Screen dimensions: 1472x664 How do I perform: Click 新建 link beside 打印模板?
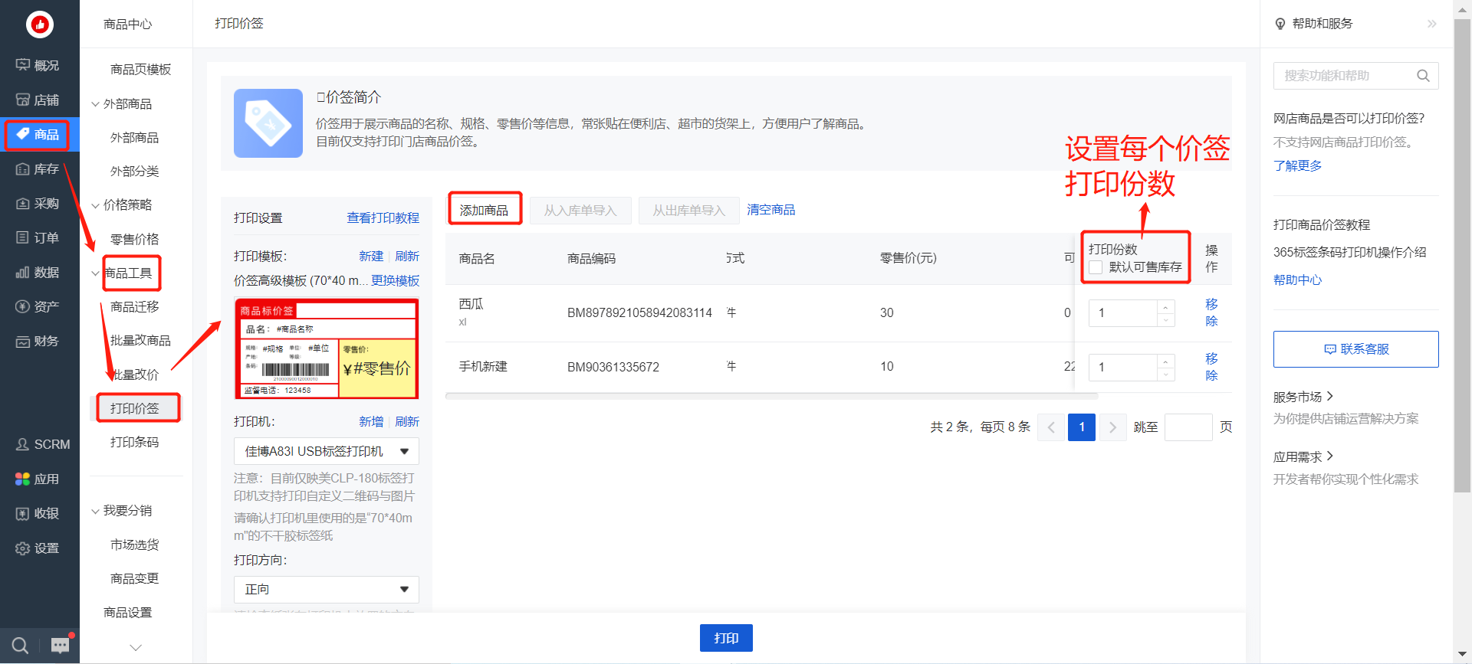[x=371, y=257]
